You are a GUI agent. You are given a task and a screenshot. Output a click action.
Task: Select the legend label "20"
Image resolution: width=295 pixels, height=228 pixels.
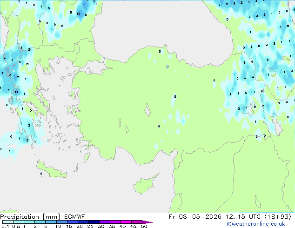(x=80, y=226)
